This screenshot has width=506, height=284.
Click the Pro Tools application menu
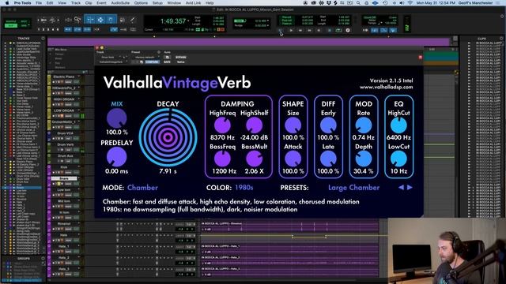tap(22, 3)
